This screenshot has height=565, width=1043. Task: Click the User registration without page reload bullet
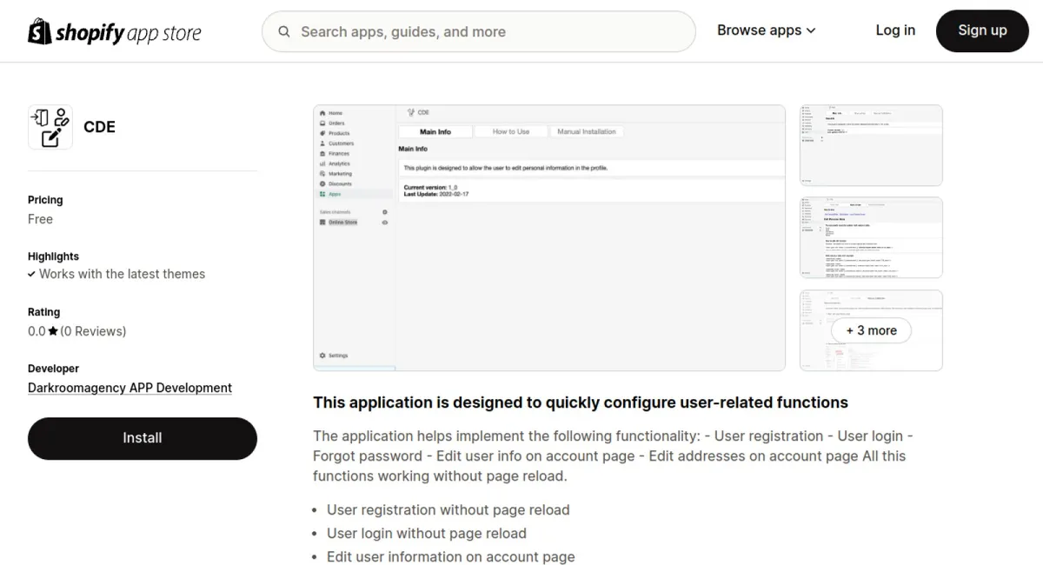(448, 509)
